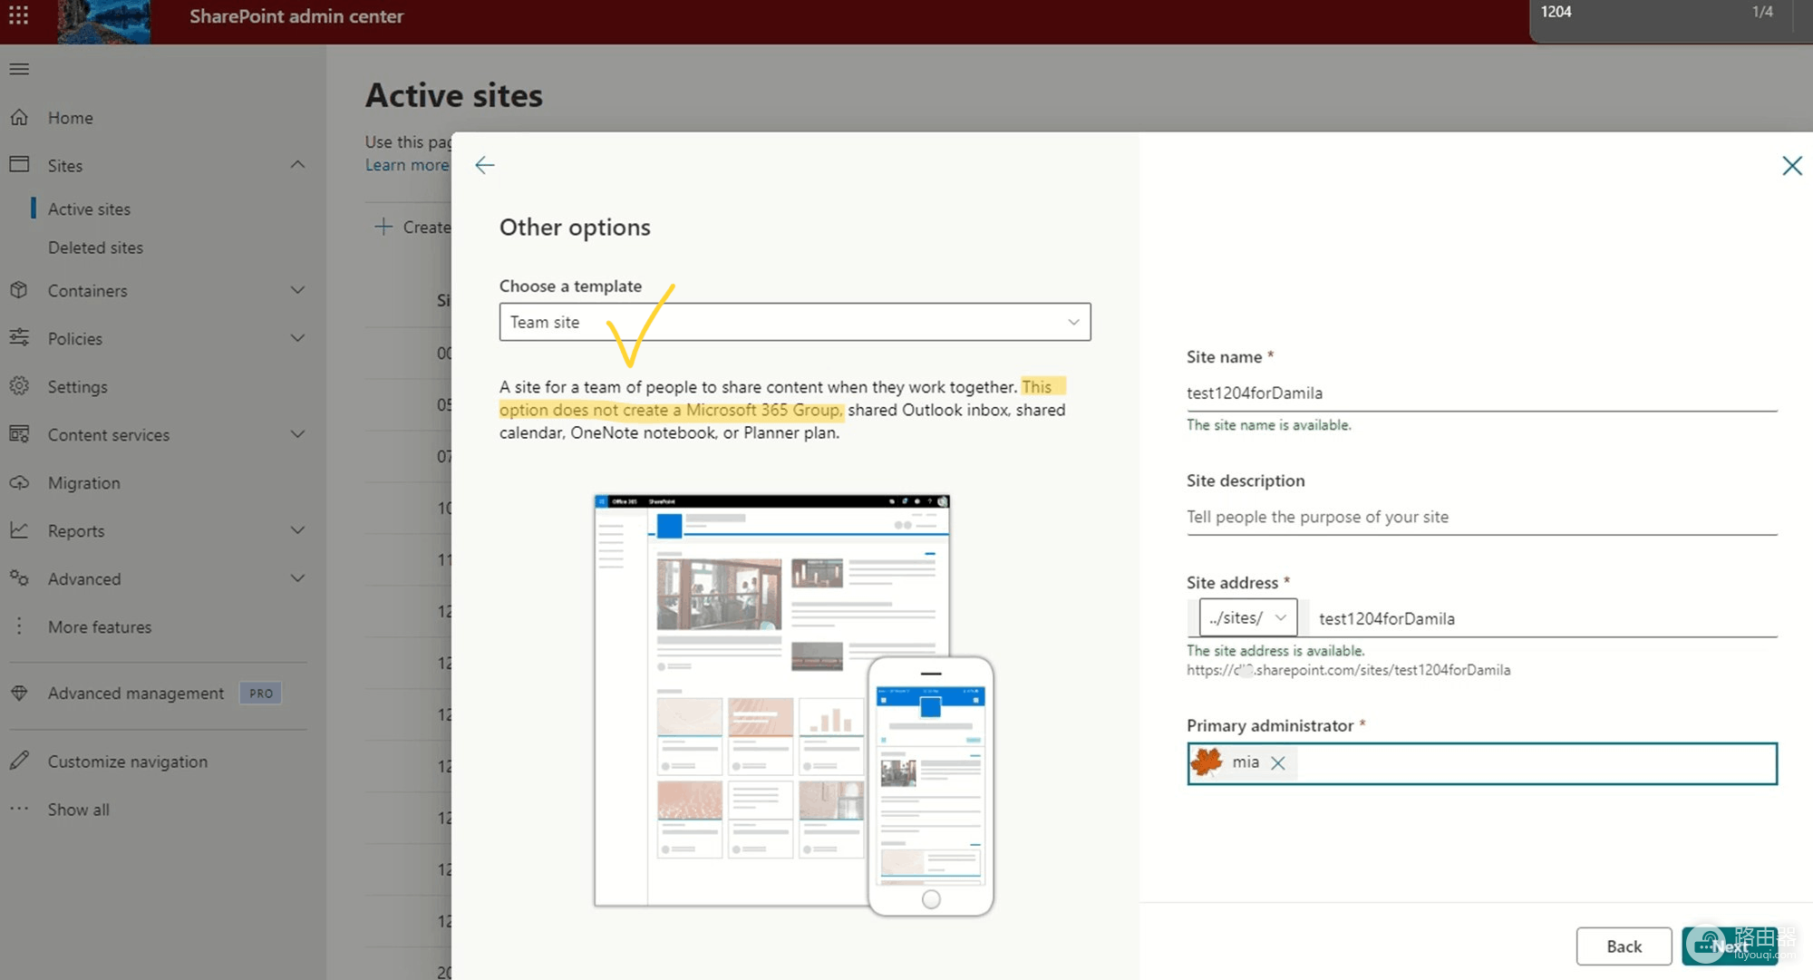Click the Site name input field

pos(1481,393)
